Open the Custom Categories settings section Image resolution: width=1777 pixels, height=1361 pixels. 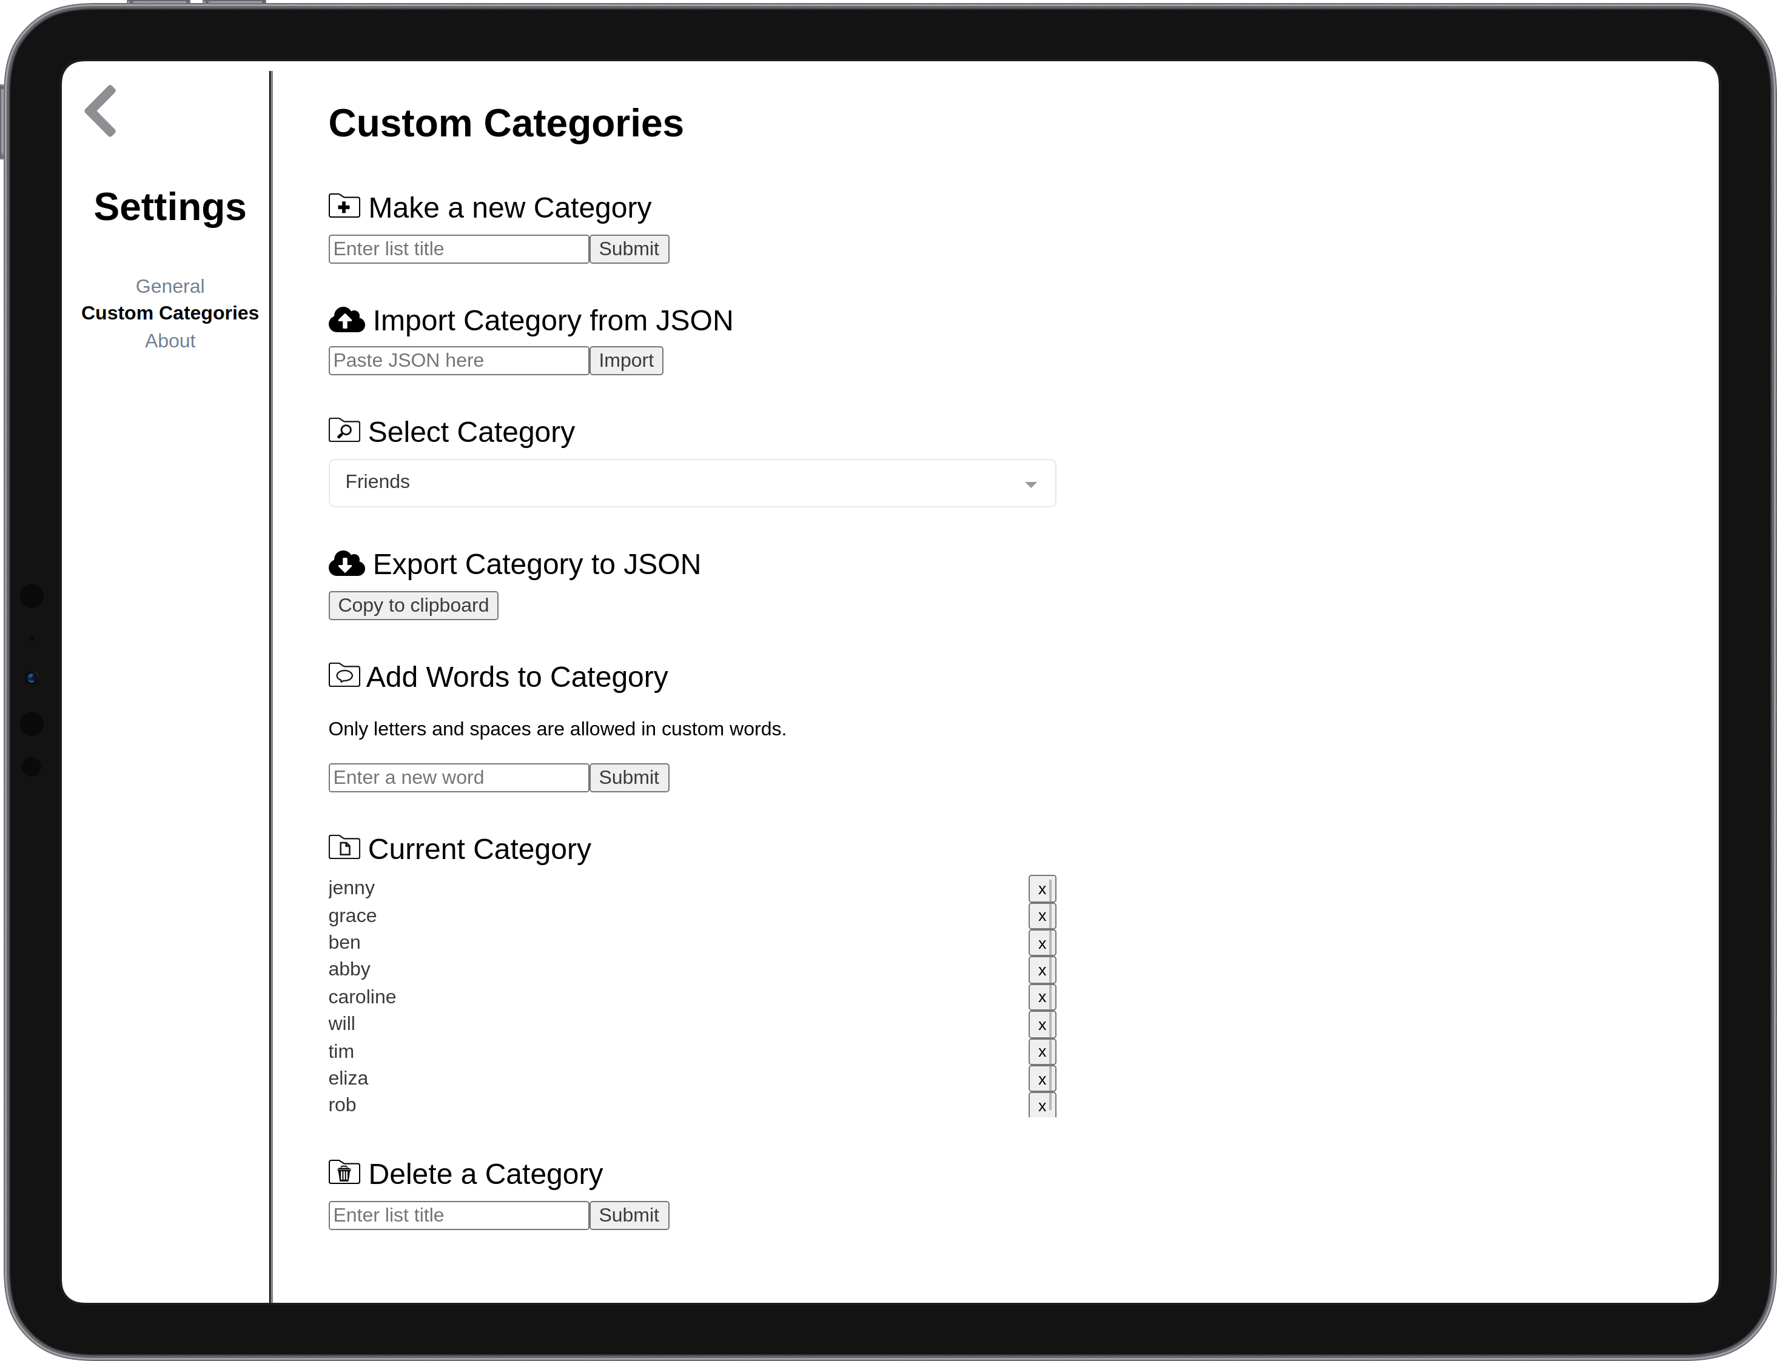pos(170,313)
